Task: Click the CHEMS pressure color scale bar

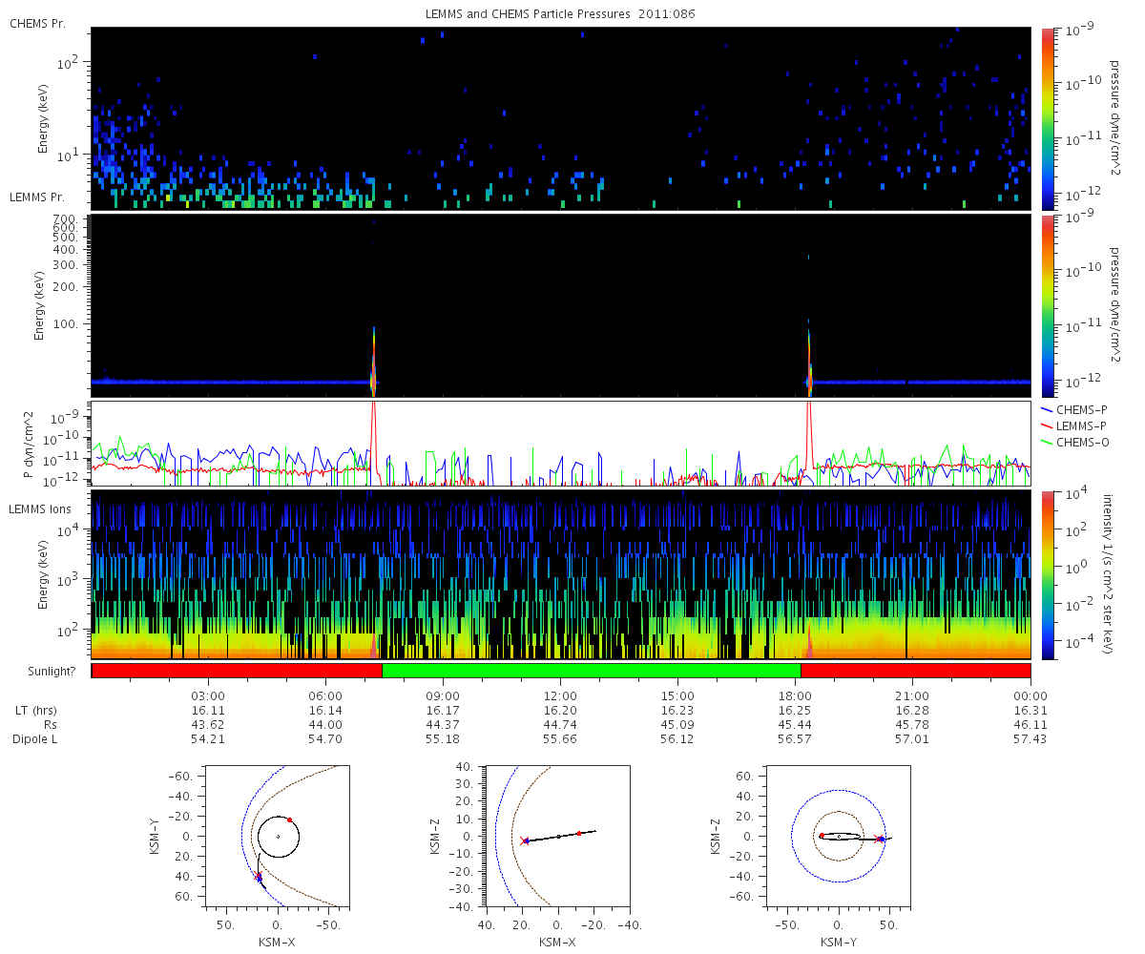Action: click(1049, 118)
